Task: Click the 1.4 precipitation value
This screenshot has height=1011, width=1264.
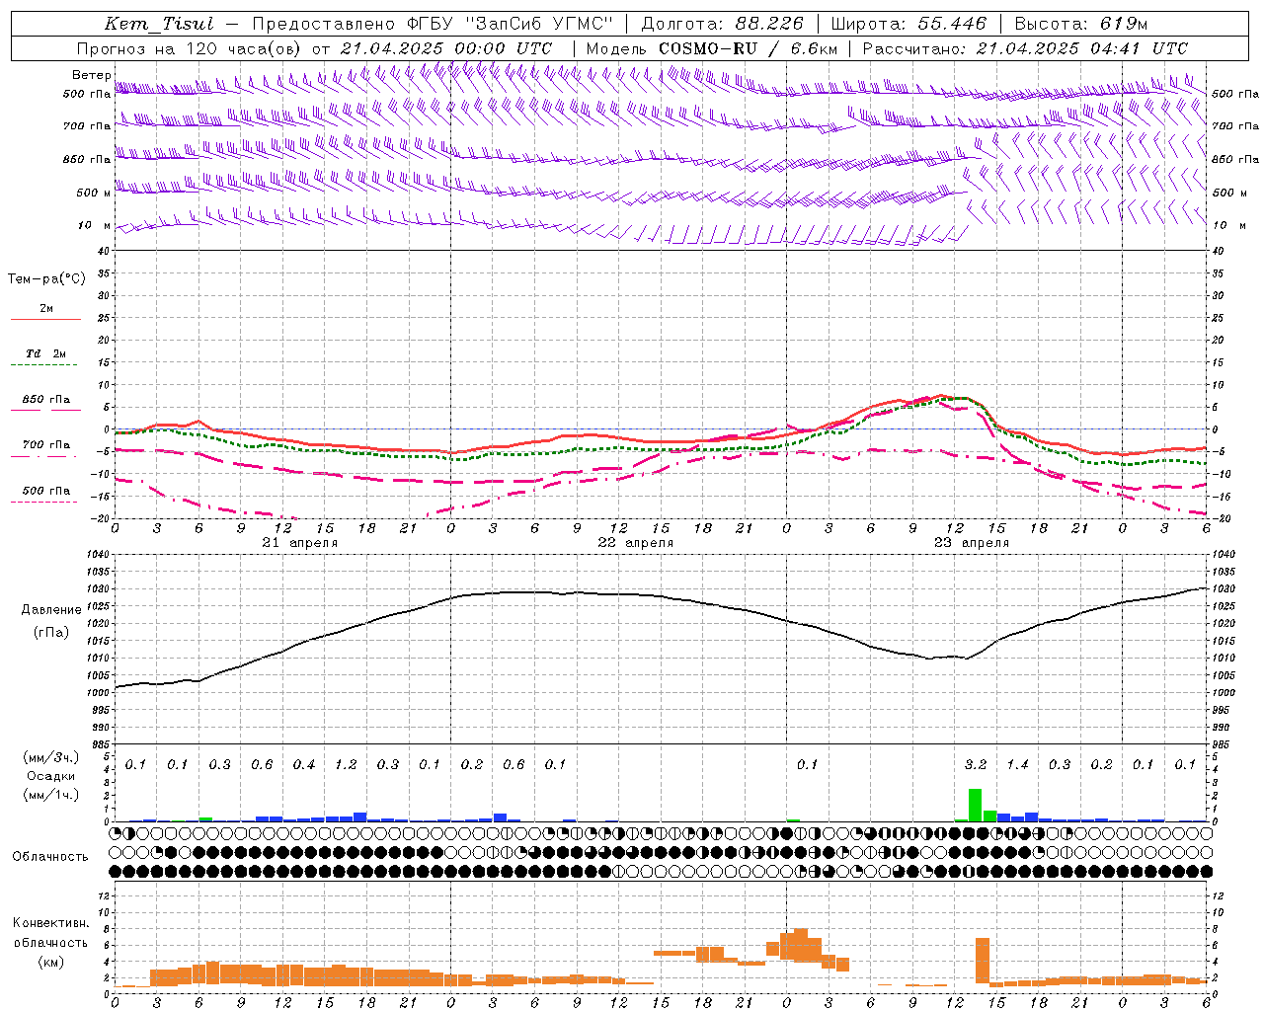Action: [1017, 765]
